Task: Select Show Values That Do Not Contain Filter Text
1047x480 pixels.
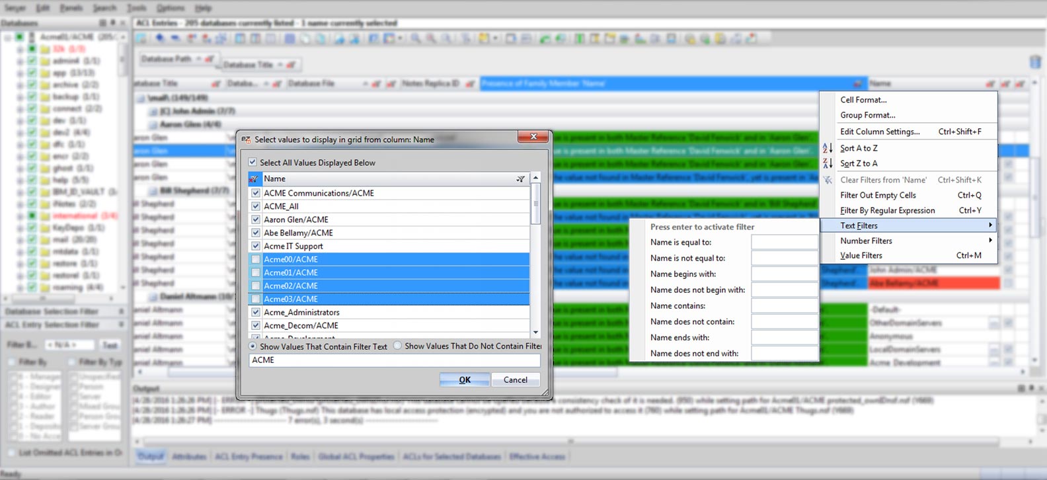Action: pyautogui.click(x=397, y=346)
